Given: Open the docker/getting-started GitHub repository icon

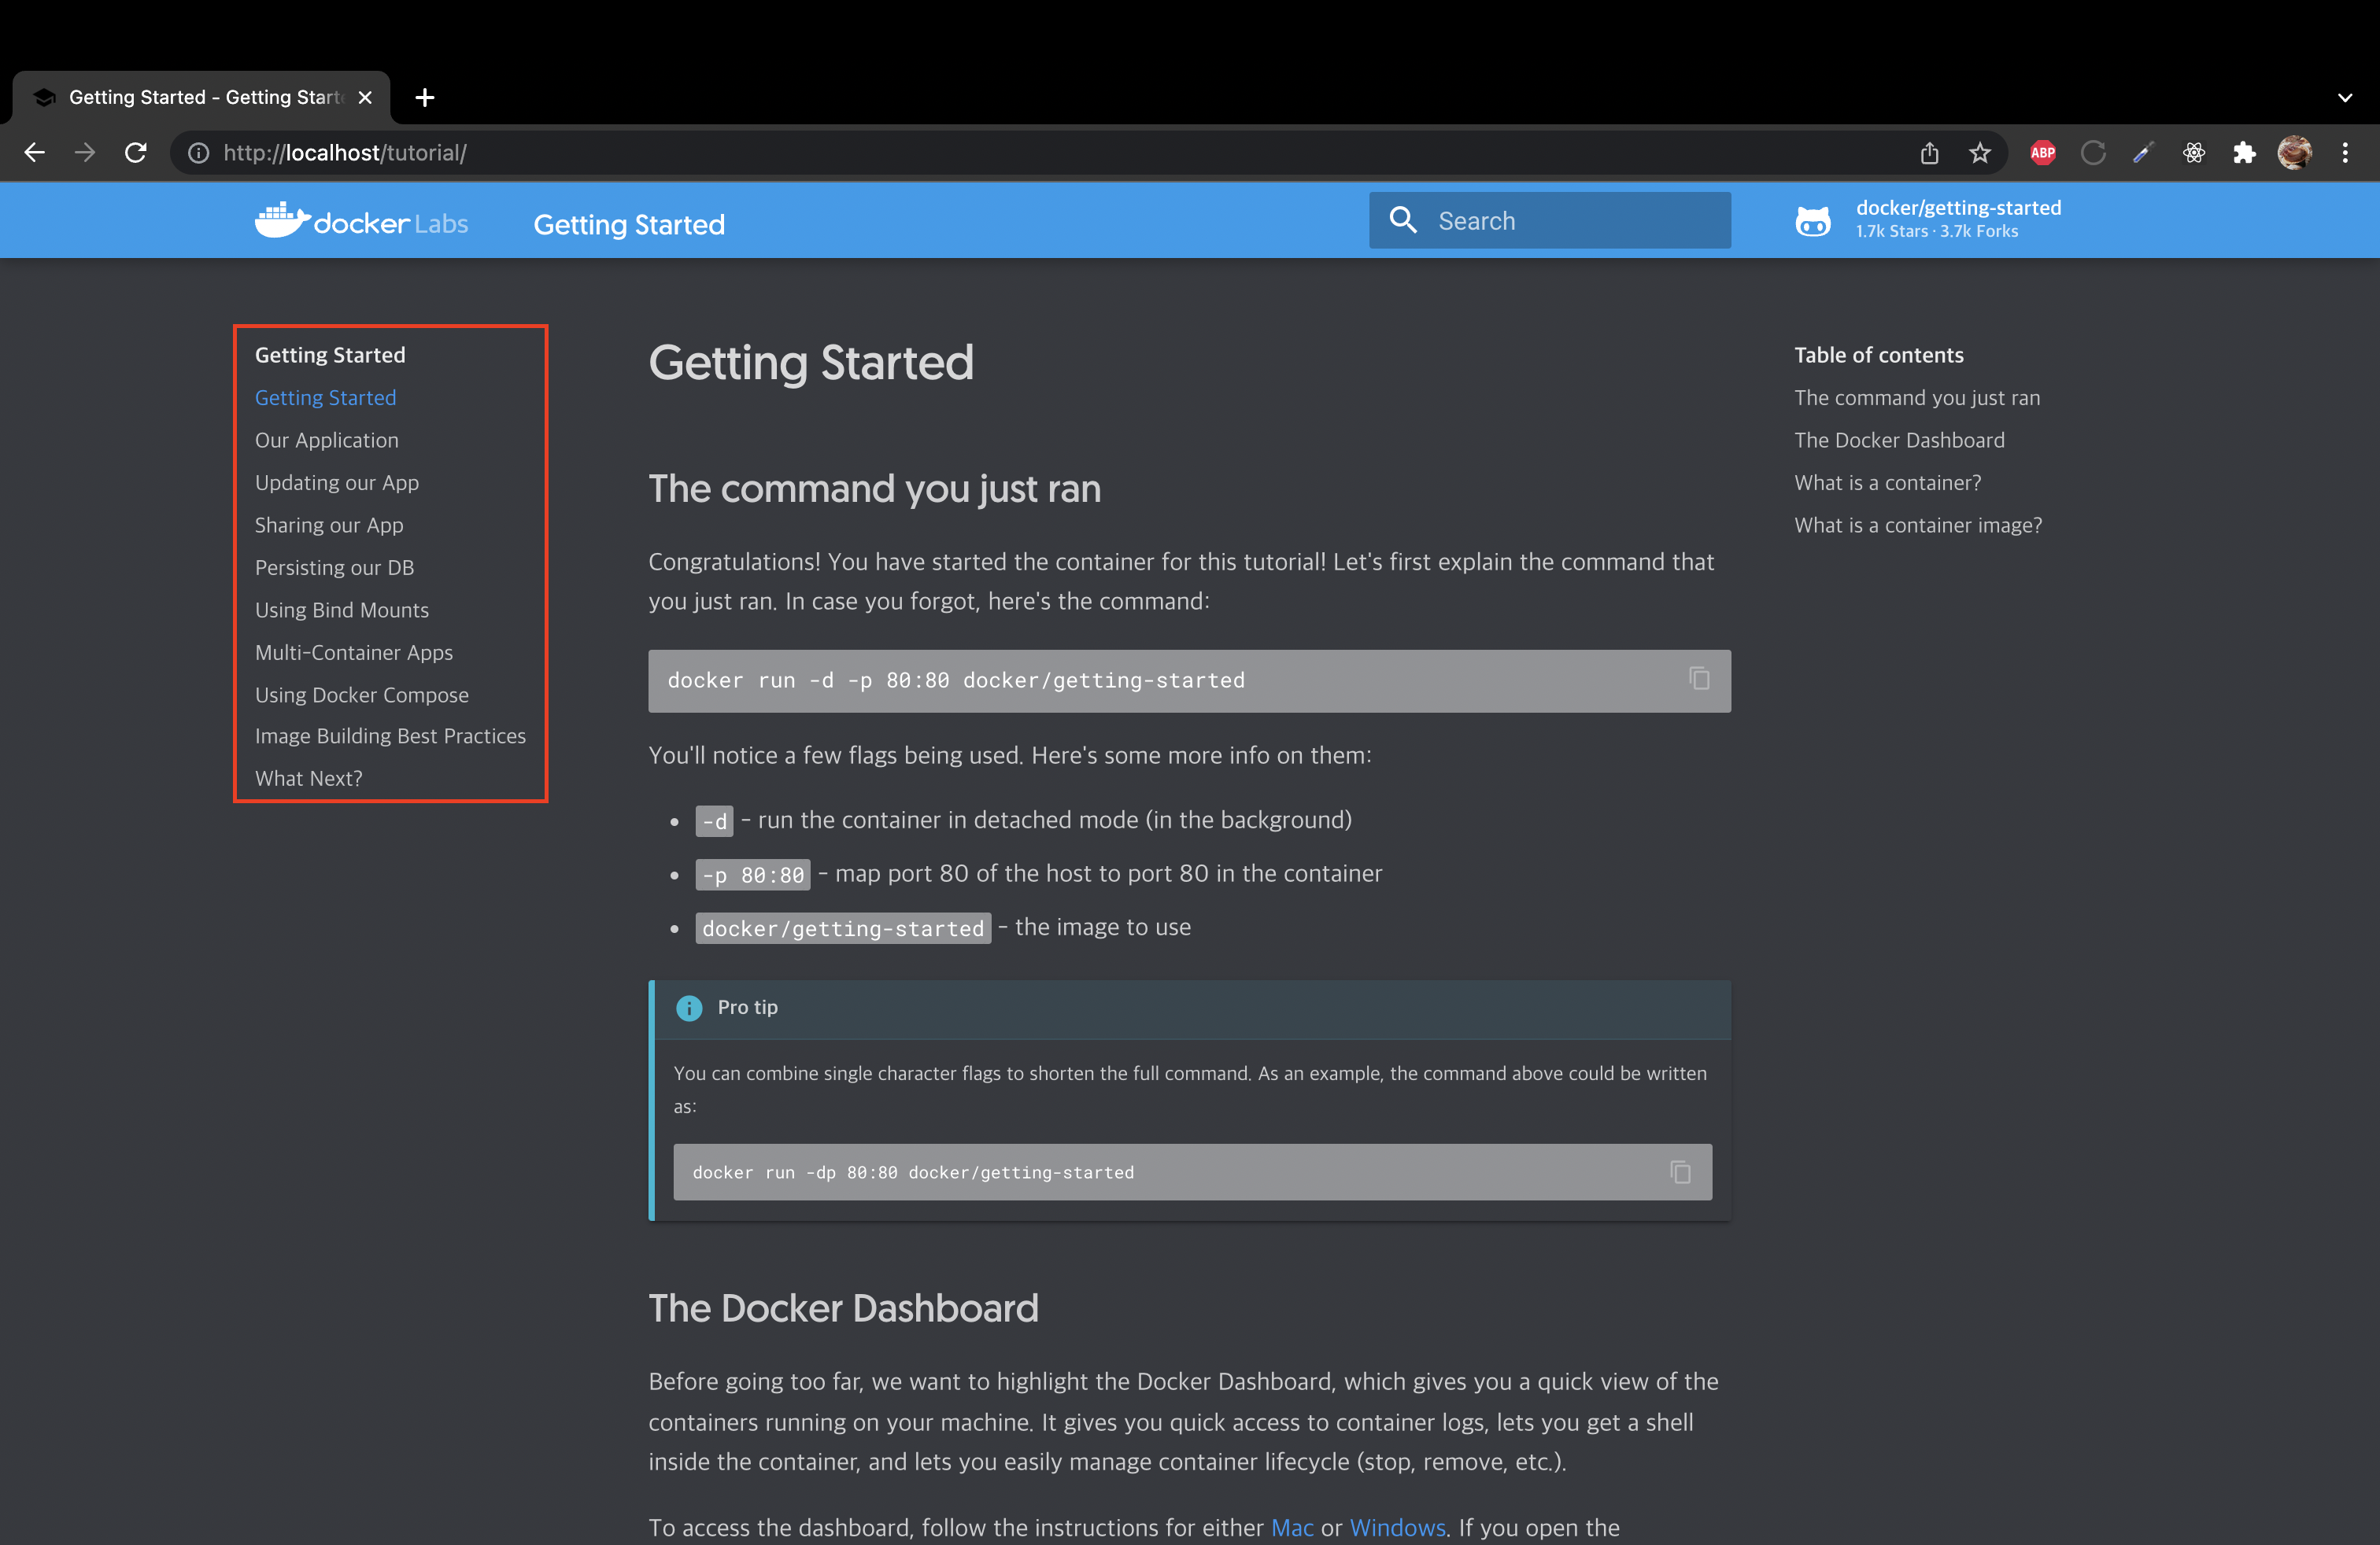Looking at the screenshot, I should pyautogui.click(x=1812, y=221).
